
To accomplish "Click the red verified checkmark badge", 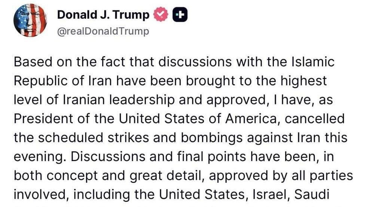I will [x=161, y=14].
